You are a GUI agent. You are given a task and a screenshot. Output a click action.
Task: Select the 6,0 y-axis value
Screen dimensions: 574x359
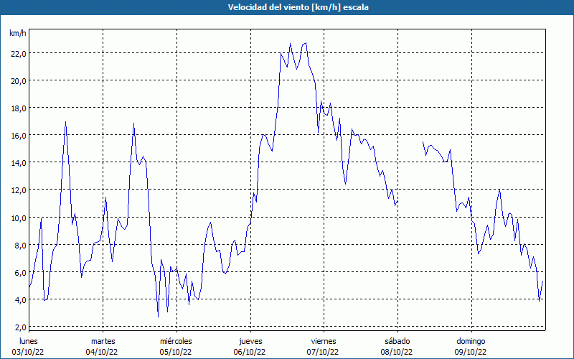[21, 273]
